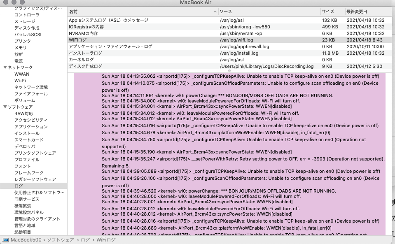Select the WiFiログ row
This screenshot has width=395, height=244.
pyautogui.click(x=229, y=40)
